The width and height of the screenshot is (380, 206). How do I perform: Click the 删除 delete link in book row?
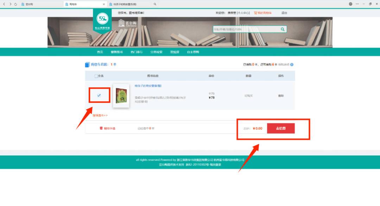[x=281, y=95]
